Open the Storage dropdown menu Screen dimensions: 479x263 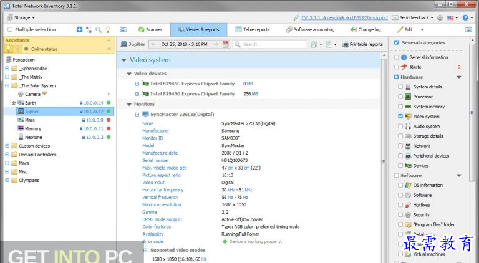click(21, 17)
